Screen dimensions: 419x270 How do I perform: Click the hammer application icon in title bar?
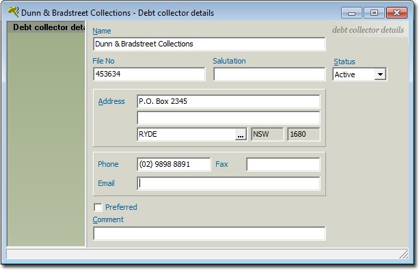[13, 12]
